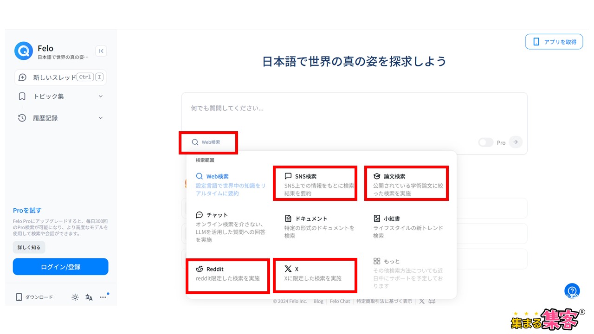Select 論文検索 in the search scope menu

coord(408,185)
